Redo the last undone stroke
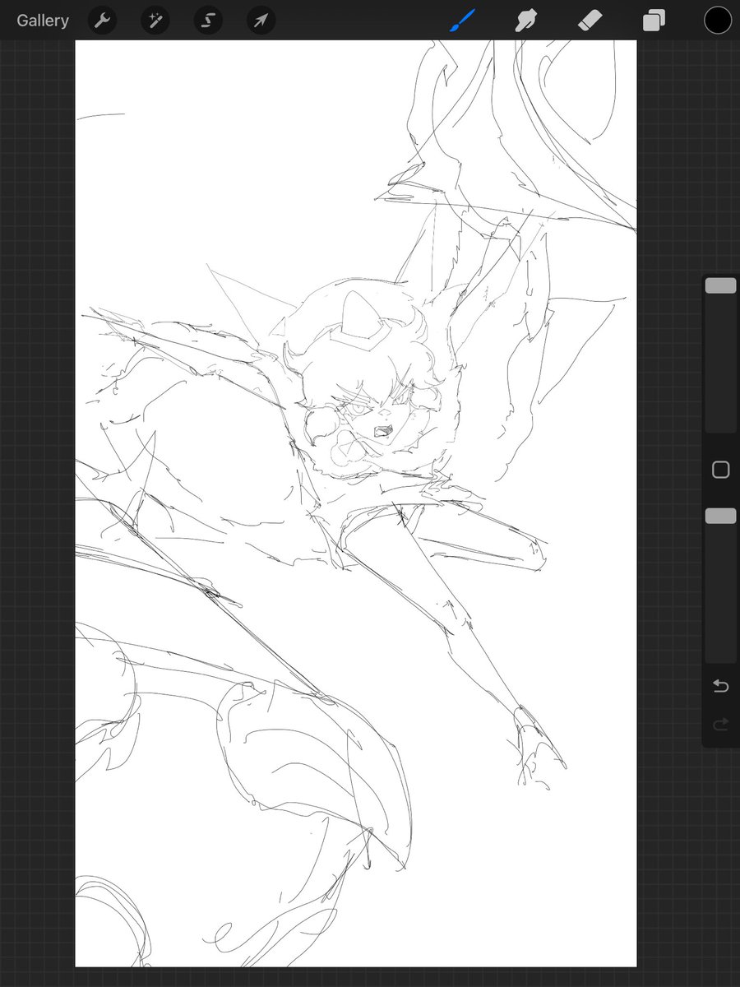 click(x=720, y=725)
